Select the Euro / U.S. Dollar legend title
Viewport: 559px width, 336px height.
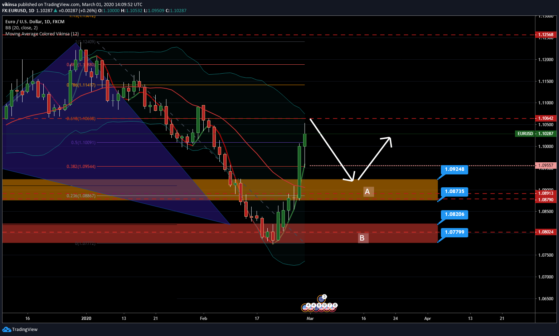coord(35,22)
